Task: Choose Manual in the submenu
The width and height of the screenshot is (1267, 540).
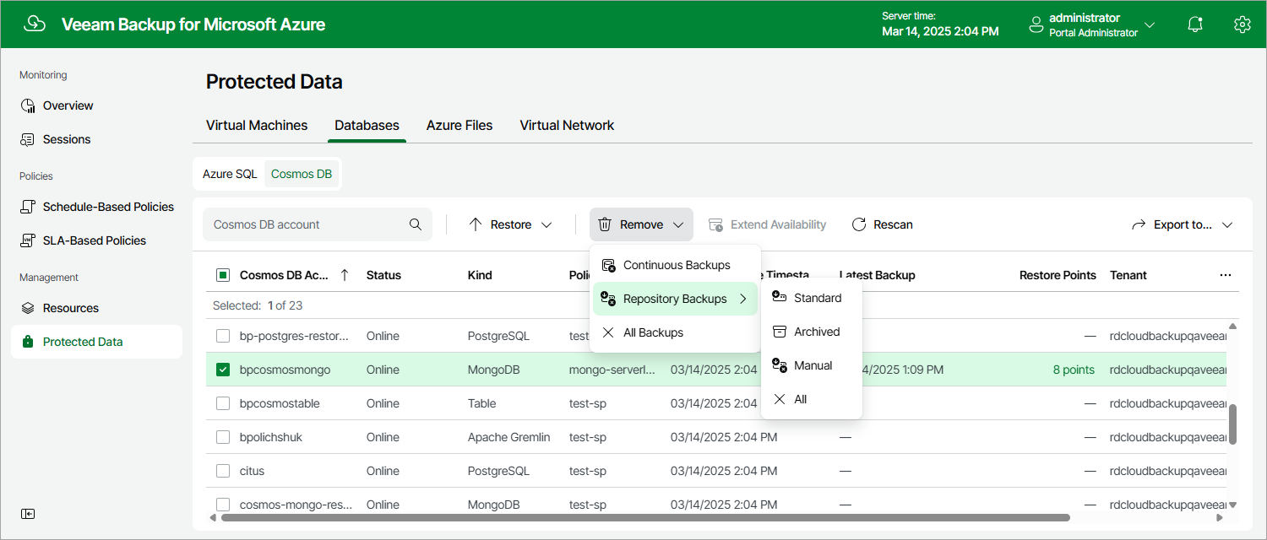Action: pos(811,365)
